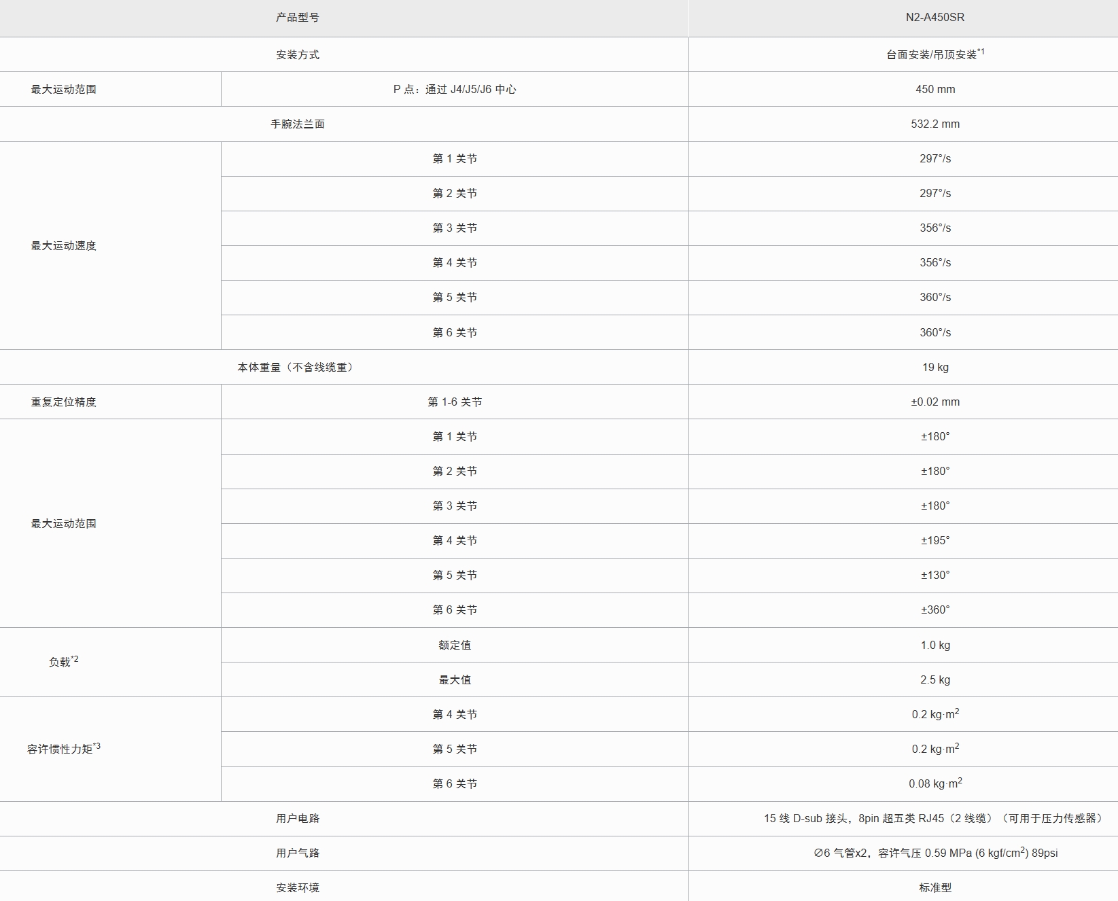Screen dimensions: 1118x901
Task: Select the 450 mm value
Action: pyautogui.click(x=935, y=89)
